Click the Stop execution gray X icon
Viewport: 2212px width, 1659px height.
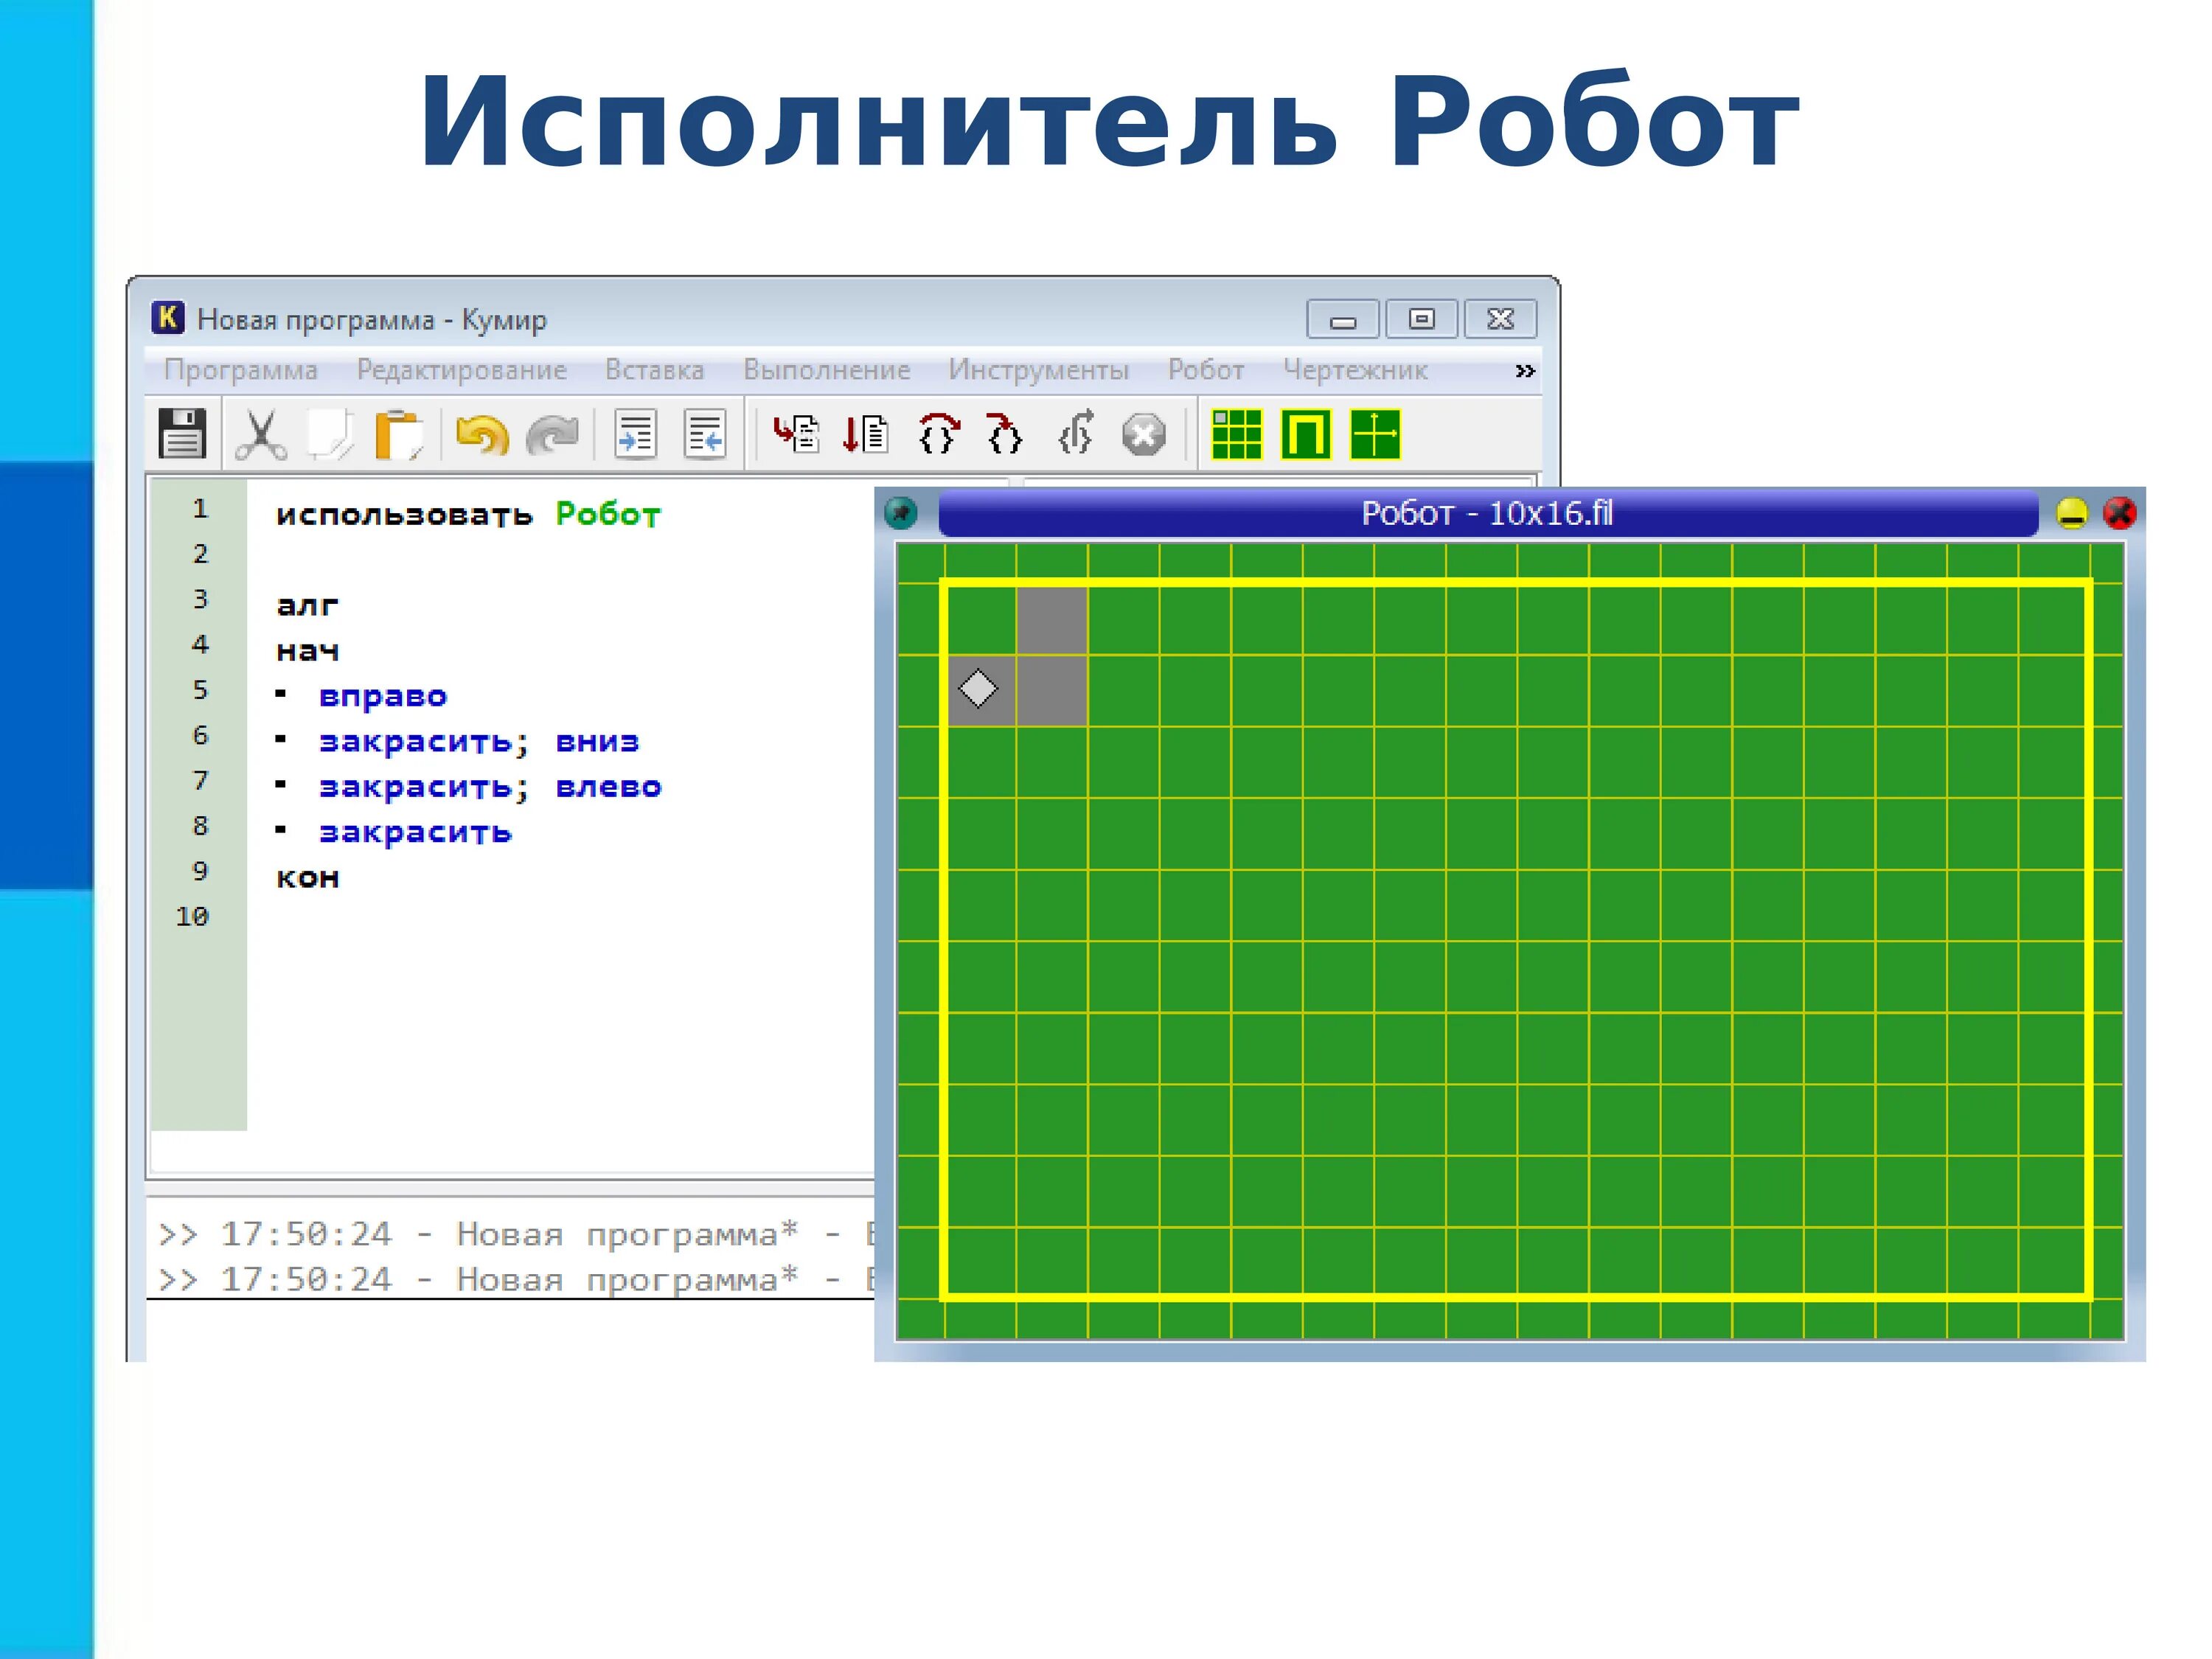click(1143, 435)
